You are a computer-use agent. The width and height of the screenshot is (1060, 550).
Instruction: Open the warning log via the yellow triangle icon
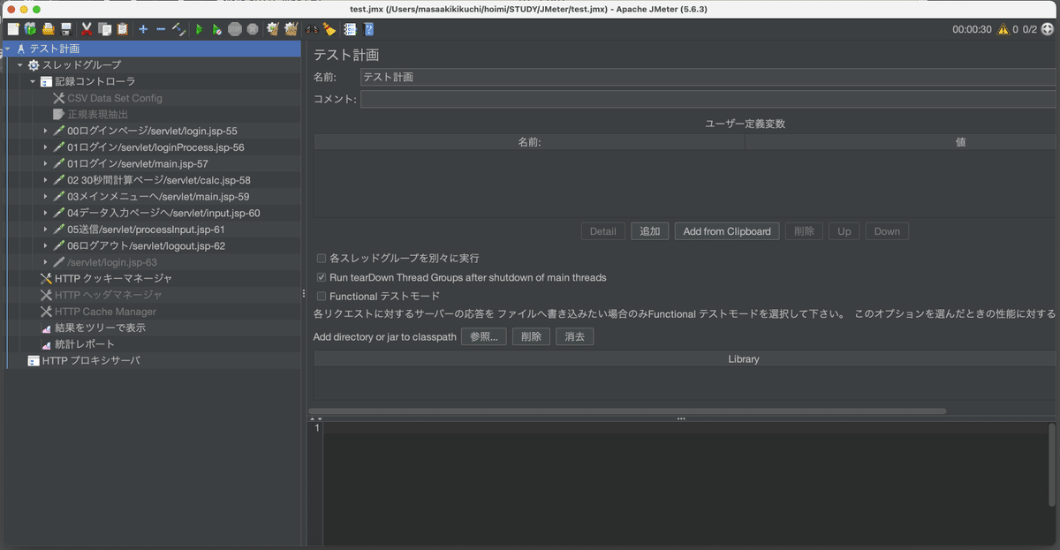point(1002,27)
